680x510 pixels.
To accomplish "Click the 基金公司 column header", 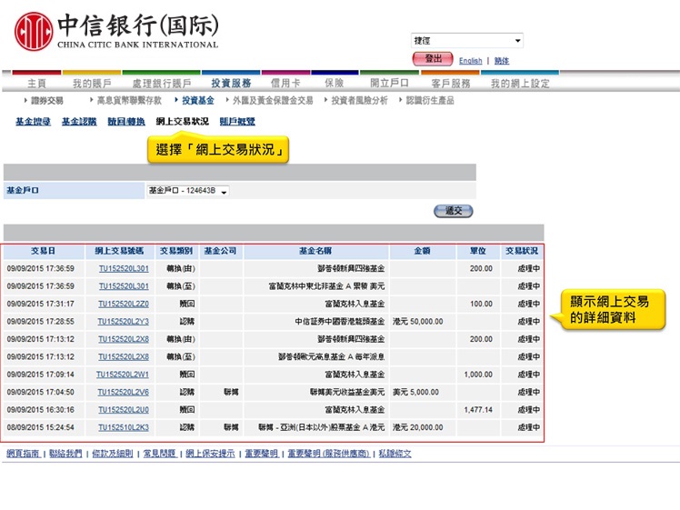I will click(220, 251).
